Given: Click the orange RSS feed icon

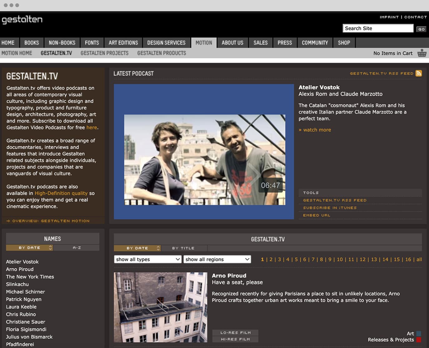Looking at the screenshot, I should tap(419, 73).
